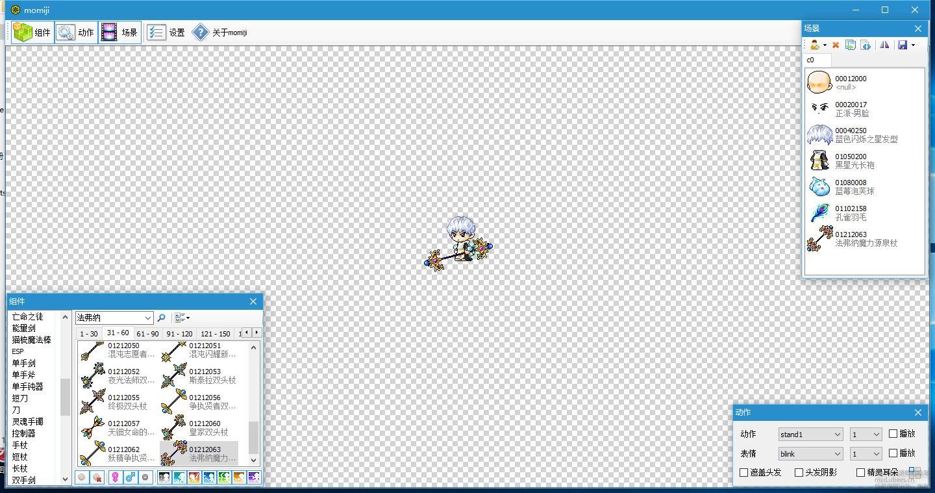This screenshot has height=493, width=935.
Task: Select 00012000 head item in scene list
Action: click(864, 82)
